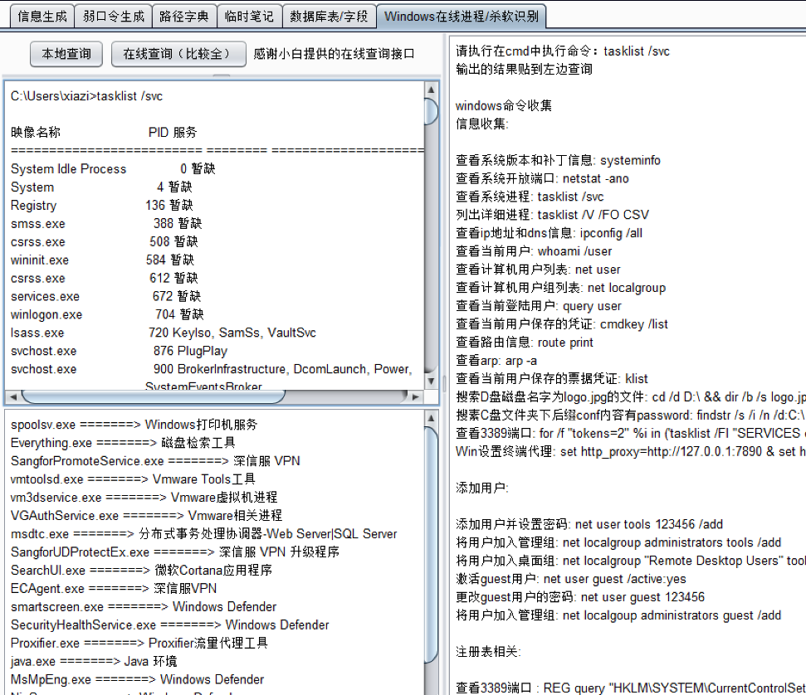806x695 pixels.
Task: Click the 'Everything.exe' 磁盘检索工具 result
Action: tap(123, 443)
